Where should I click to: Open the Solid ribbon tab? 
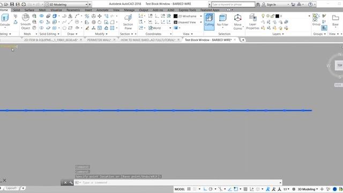[x=17, y=10]
